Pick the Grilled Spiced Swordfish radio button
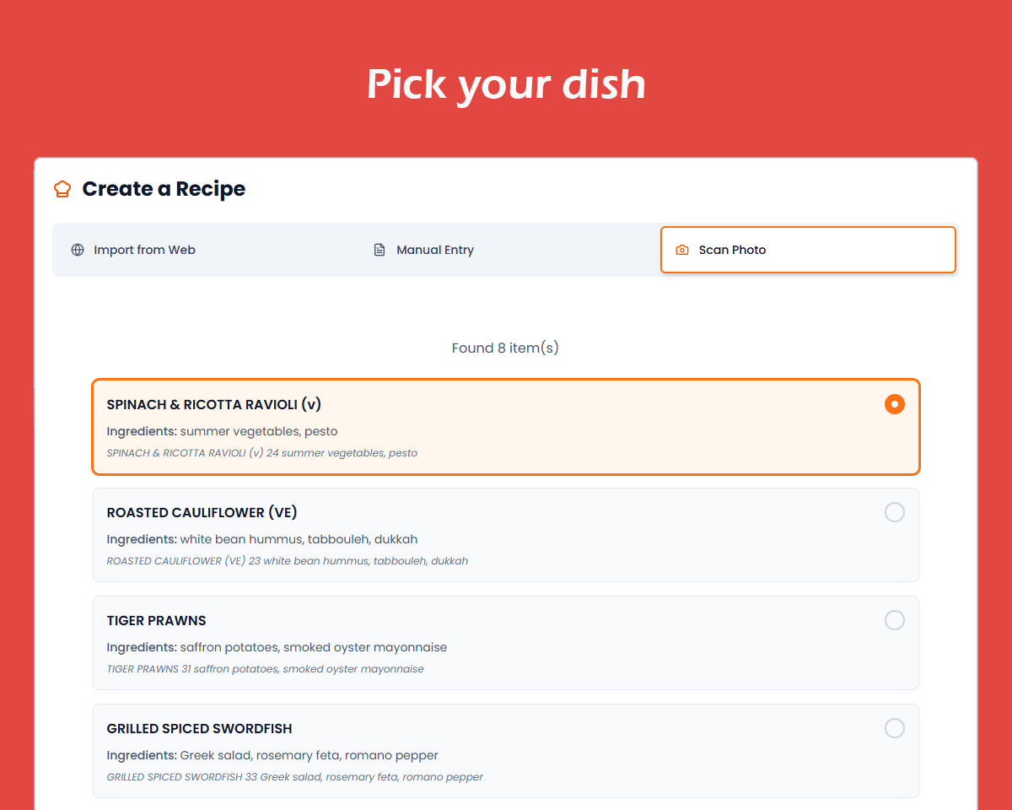Image resolution: width=1012 pixels, height=810 pixels. pos(894,728)
